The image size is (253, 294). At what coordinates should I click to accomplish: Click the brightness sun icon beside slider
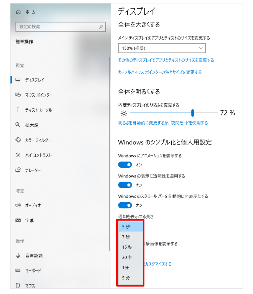(x=124, y=114)
